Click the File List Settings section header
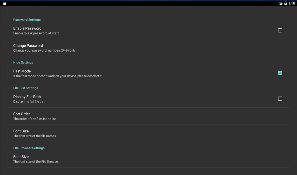 pyautogui.click(x=26, y=88)
